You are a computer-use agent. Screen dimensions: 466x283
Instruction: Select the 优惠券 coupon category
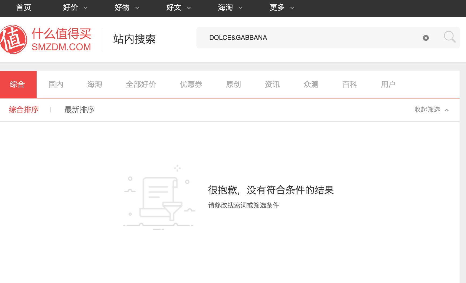[191, 84]
